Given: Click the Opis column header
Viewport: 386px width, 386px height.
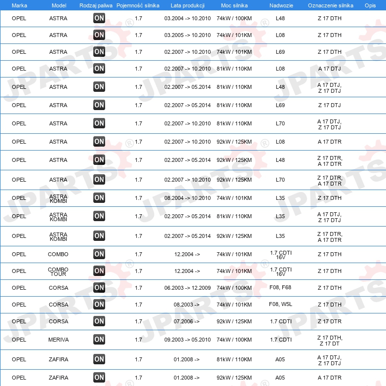Looking at the screenshot, I should pos(370,5).
